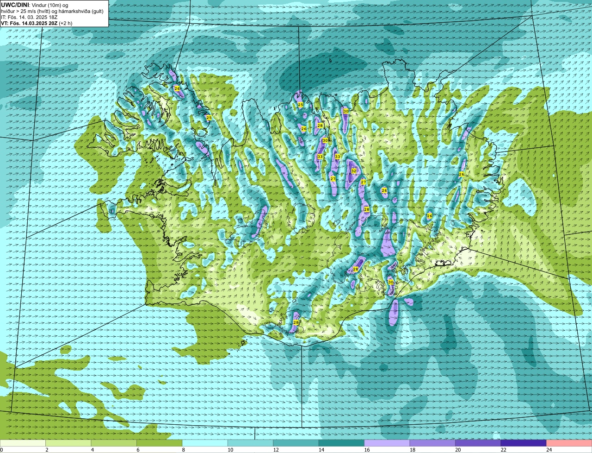592x453 pixels.
Task: Click the southernmost yellow "30" gust label
Action: (x=391, y=282)
